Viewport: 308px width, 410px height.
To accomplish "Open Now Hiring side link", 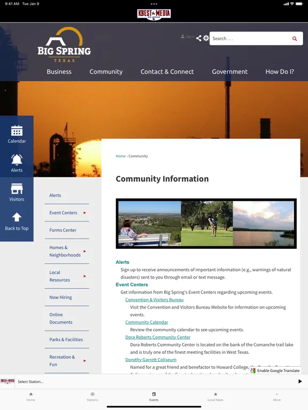I will click(x=60, y=297).
